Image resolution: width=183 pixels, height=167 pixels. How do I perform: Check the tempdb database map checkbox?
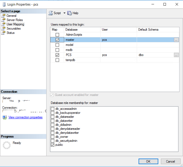tap(57, 60)
